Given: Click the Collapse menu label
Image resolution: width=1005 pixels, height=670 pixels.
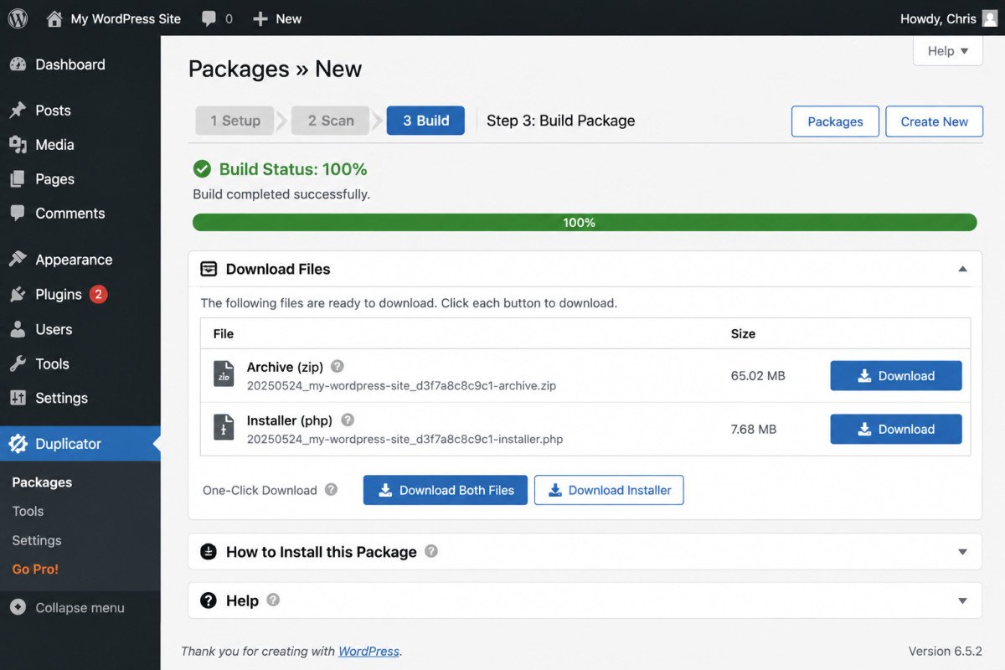Looking at the screenshot, I should click(80, 608).
